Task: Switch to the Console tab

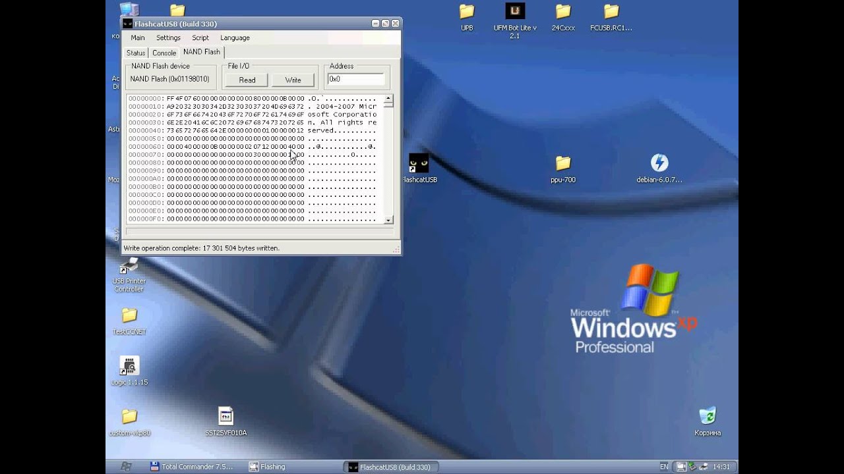Action: 164,53
